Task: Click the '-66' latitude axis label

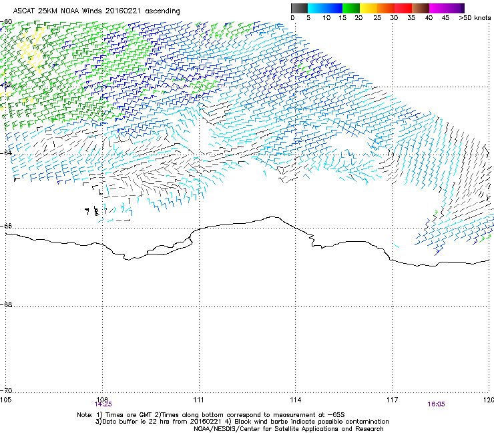Action: 6,226
